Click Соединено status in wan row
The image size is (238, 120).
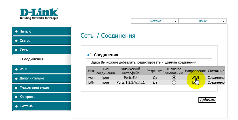click(216, 78)
